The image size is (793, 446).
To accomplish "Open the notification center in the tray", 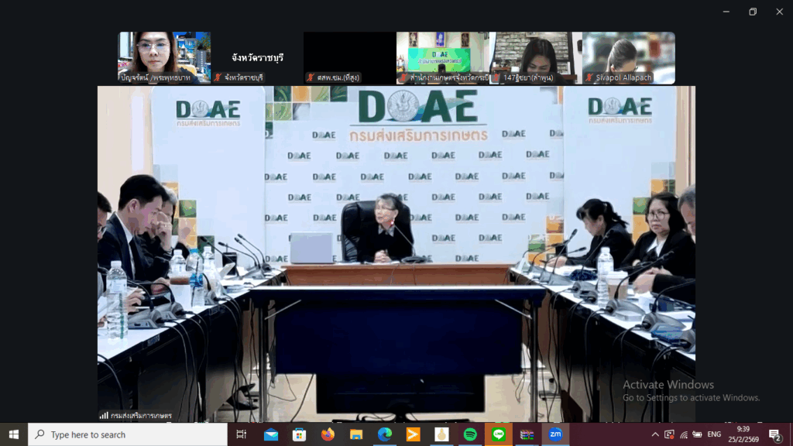I will coord(774,434).
